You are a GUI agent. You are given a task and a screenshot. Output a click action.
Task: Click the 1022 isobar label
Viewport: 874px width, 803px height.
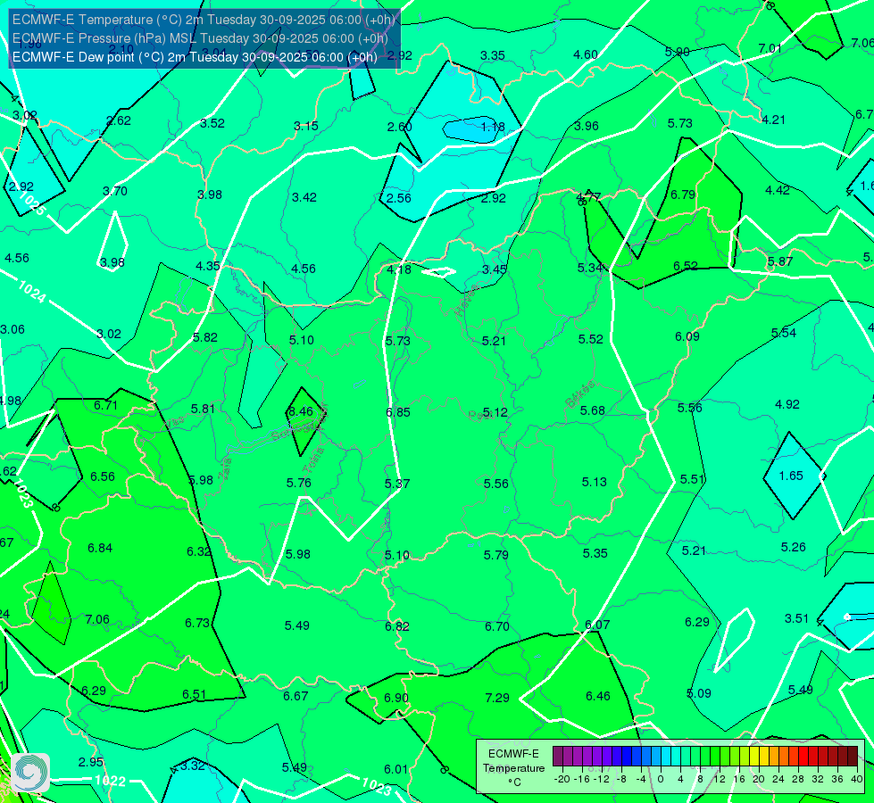[x=110, y=781]
